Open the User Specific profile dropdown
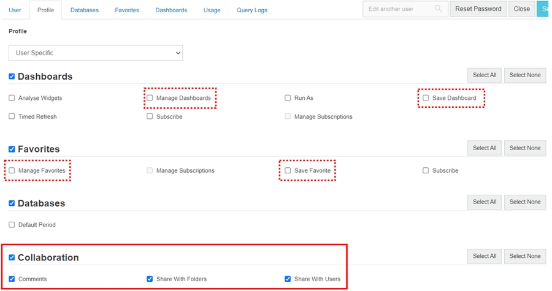This screenshot has height=291, width=552. tap(96, 53)
